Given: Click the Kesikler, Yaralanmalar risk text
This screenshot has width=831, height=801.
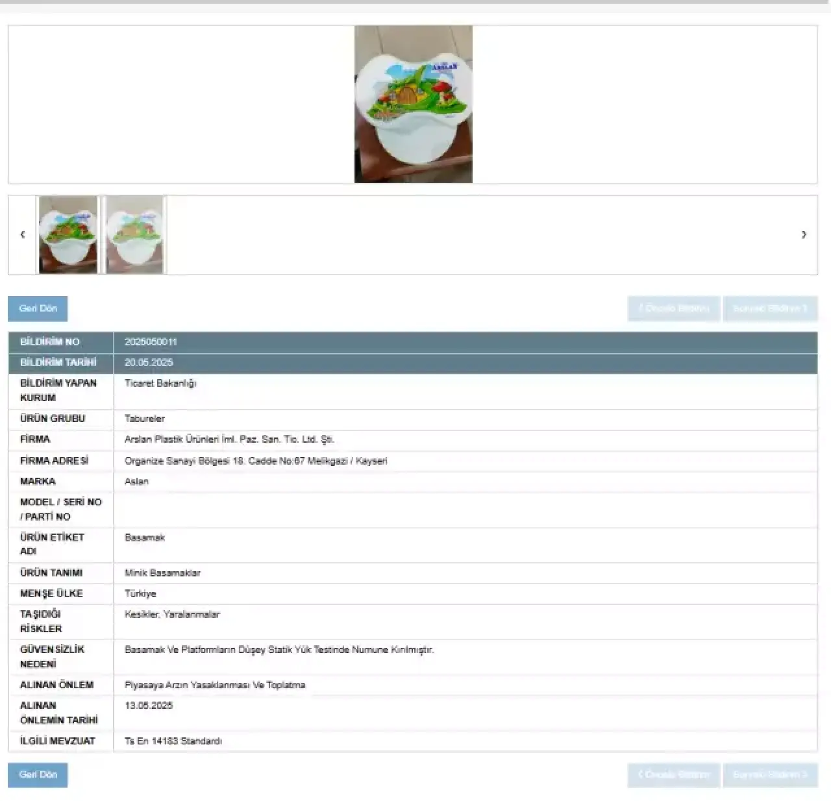Looking at the screenshot, I should coord(172,615).
